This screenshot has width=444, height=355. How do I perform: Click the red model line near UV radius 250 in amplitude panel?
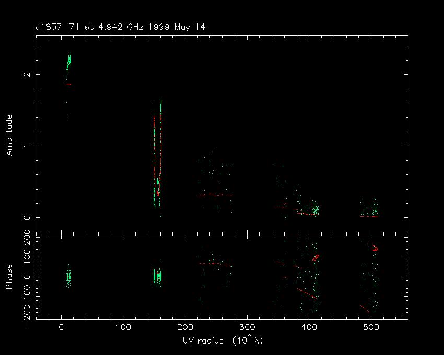pyautogui.click(x=216, y=195)
